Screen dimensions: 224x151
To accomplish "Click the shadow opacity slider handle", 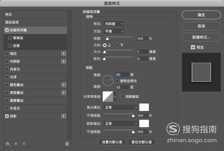I will tap(133, 132).
